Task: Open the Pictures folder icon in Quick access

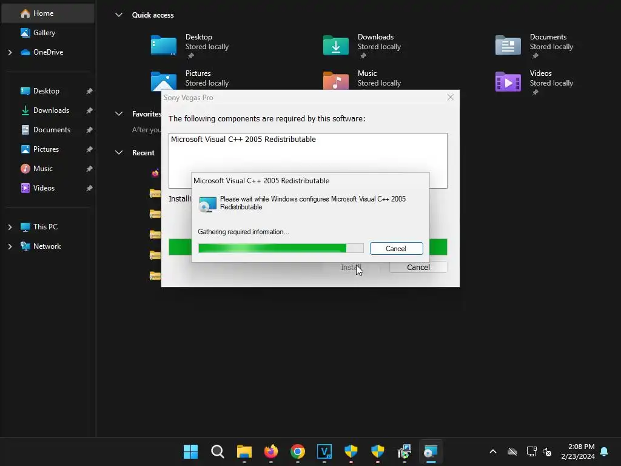Action: click(x=164, y=81)
